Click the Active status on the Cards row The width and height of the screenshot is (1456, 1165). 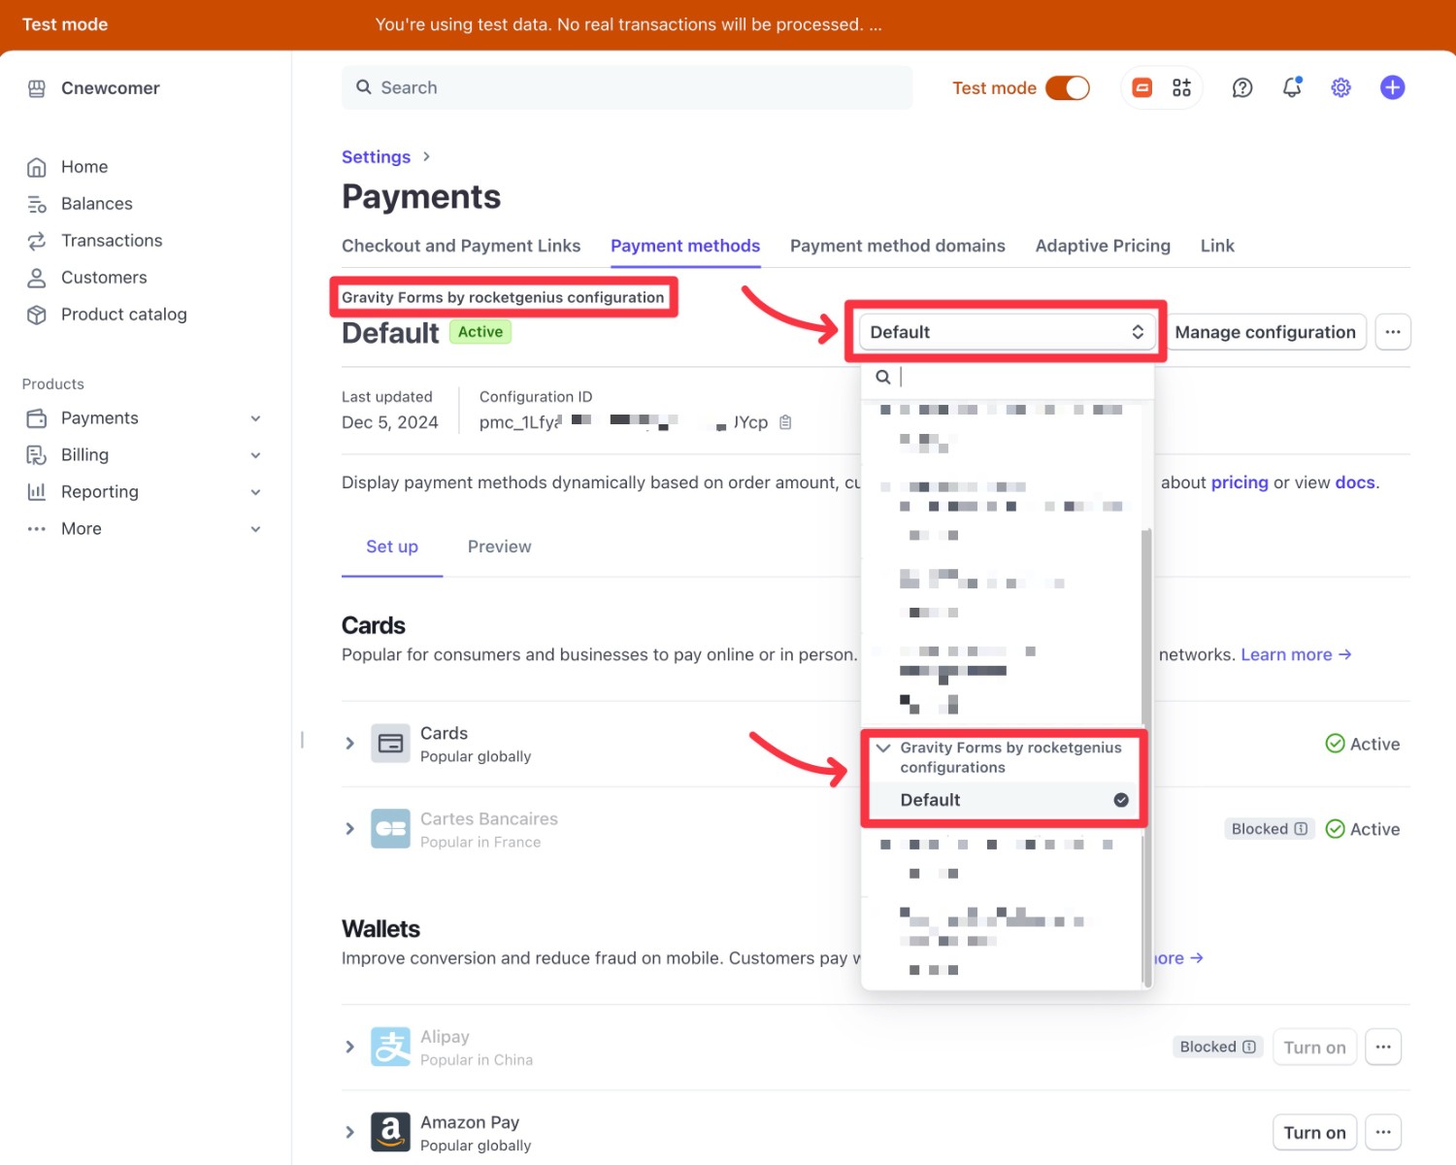coord(1363,744)
